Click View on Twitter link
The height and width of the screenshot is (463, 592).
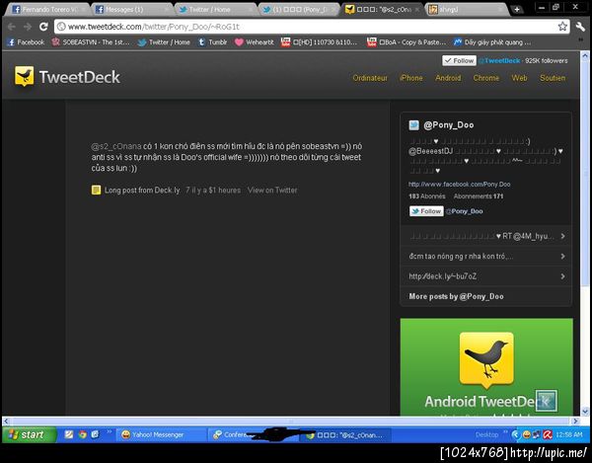click(x=272, y=190)
